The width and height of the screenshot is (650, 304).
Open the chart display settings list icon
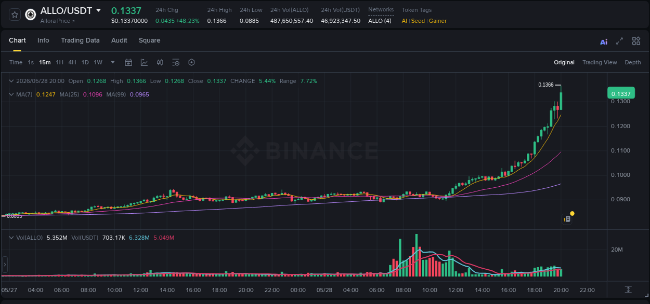tap(176, 62)
